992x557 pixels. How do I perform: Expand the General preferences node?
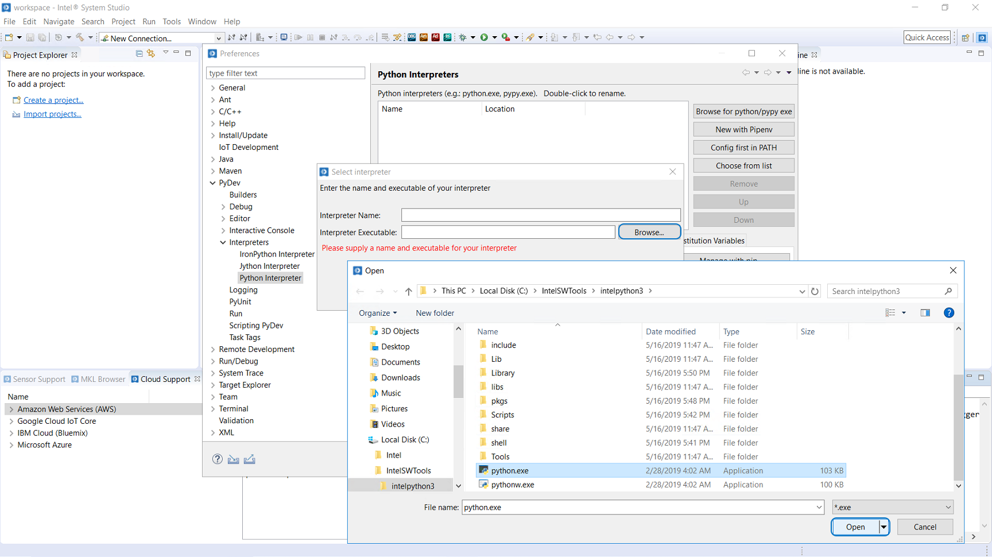coord(213,88)
